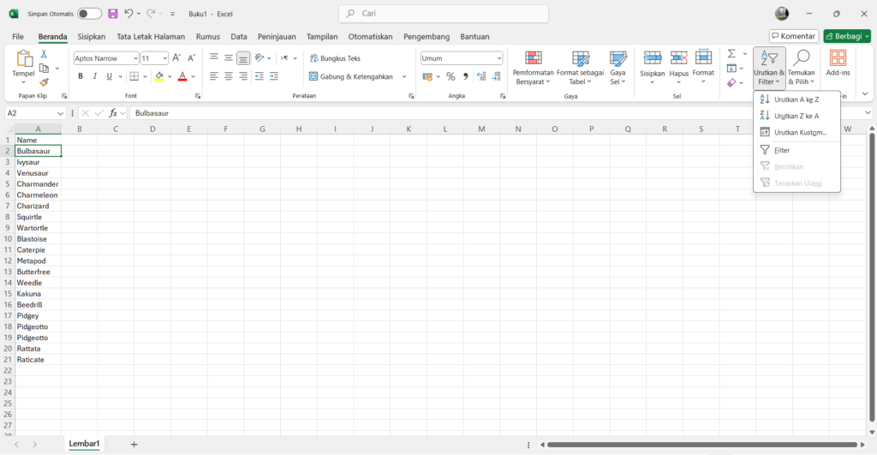The height and width of the screenshot is (455, 877).
Task: Add new sheet with plus button
Action: [134, 445]
